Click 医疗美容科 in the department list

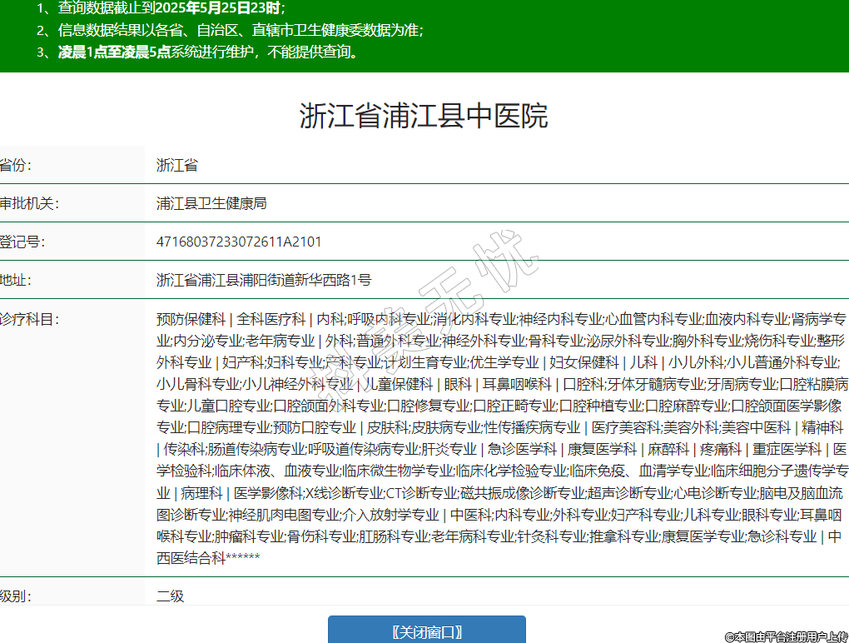coord(625,427)
